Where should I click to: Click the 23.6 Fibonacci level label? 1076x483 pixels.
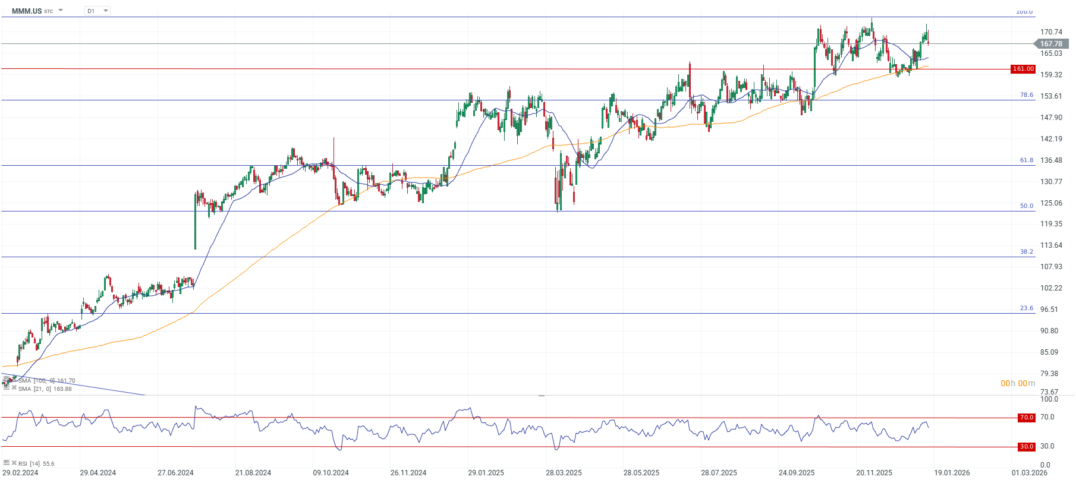coord(1027,308)
